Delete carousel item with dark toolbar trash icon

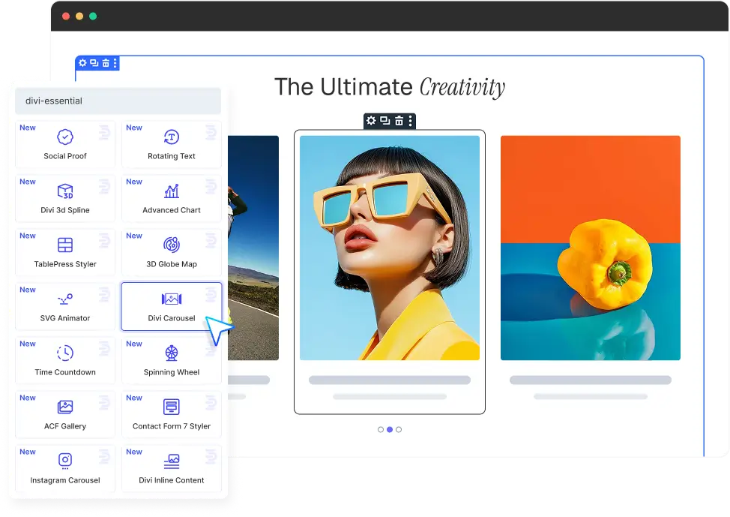point(399,121)
